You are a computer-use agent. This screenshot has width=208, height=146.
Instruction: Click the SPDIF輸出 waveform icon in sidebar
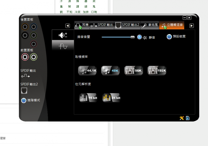(x=25, y=76)
